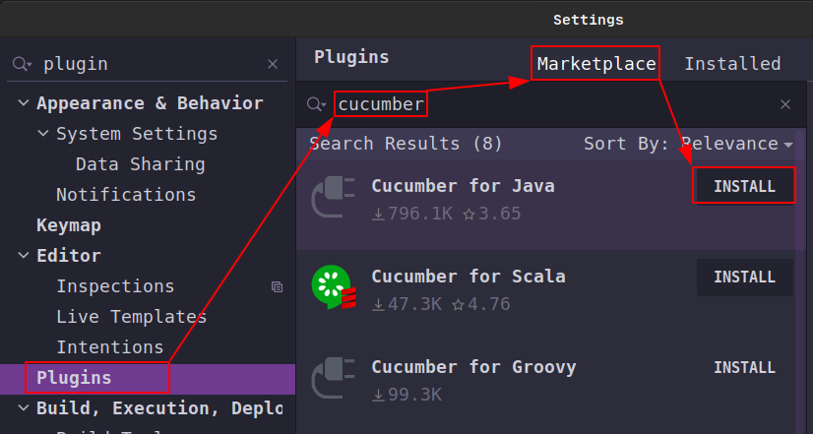Switch to the Installed plugins tab

[732, 64]
